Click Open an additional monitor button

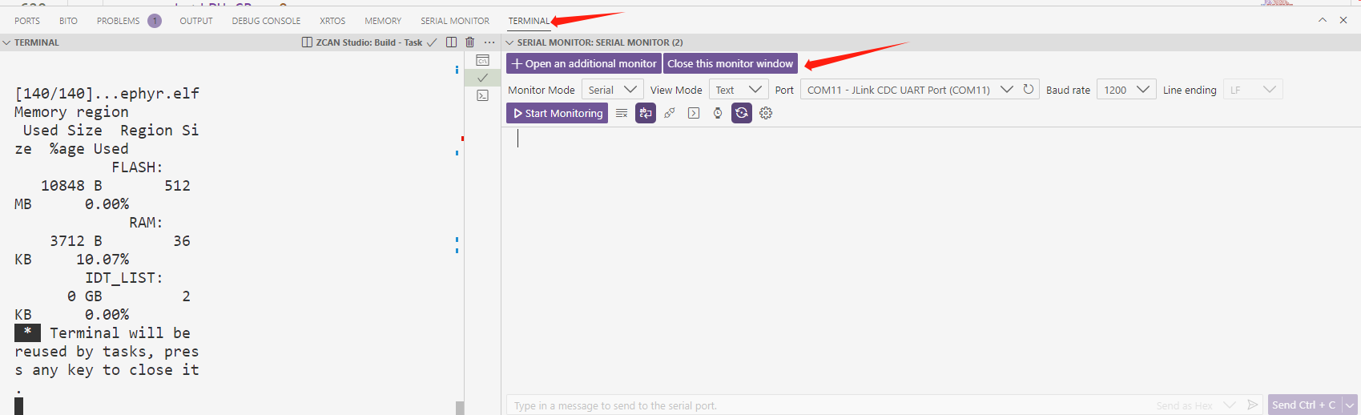tap(584, 63)
